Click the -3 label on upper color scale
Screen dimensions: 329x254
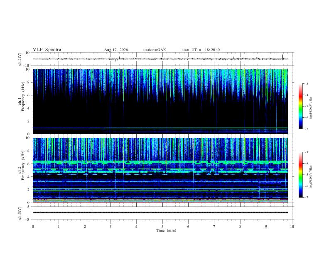[307, 83]
